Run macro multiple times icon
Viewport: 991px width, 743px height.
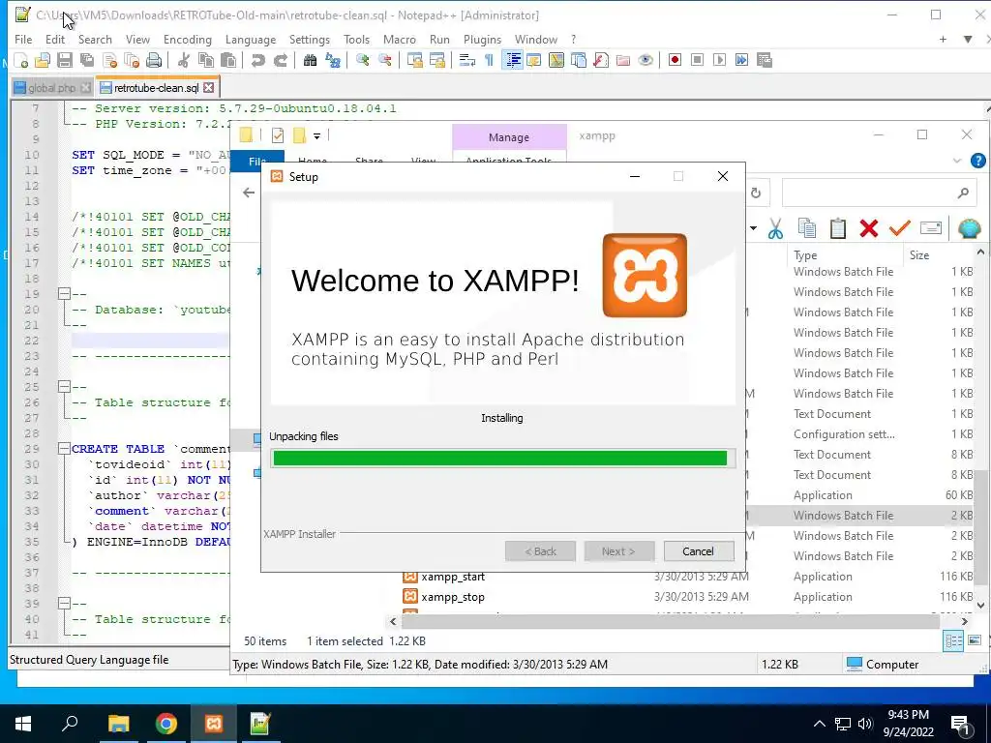[x=742, y=60]
